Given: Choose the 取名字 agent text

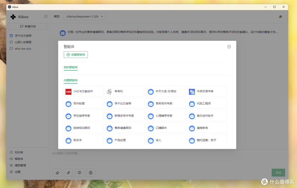Looking at the screenshot, I should (x=78, y=140).
